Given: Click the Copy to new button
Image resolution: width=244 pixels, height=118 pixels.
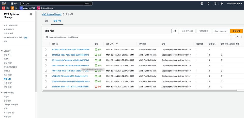Looking at the screenshot, I should point(221,31).
